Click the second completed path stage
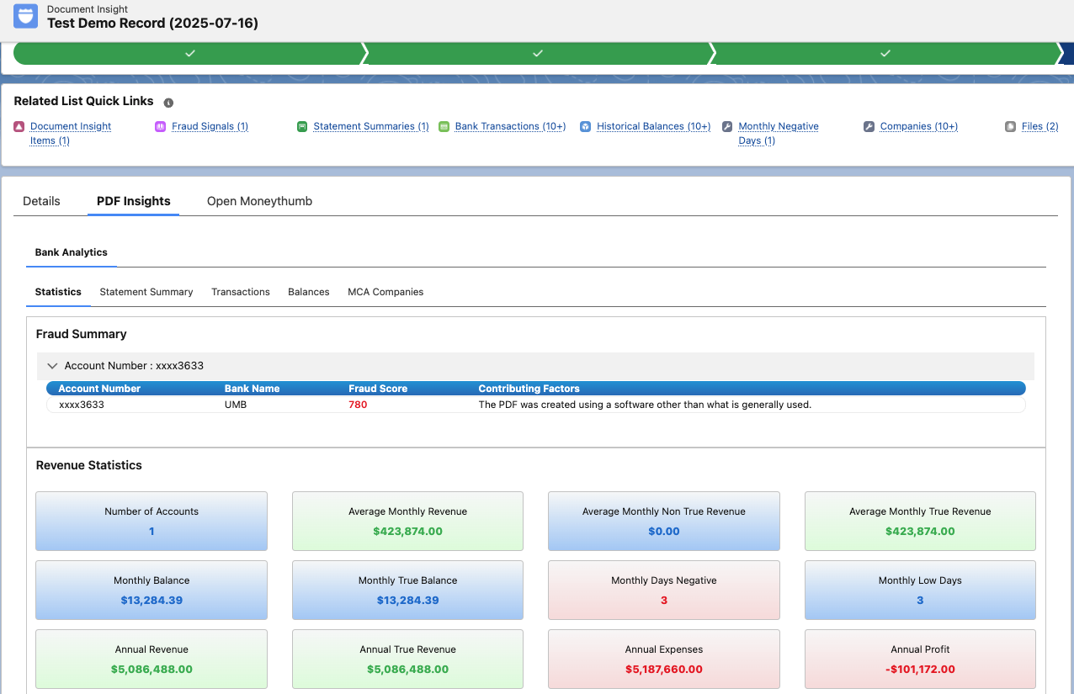 [x=538, y=53]
